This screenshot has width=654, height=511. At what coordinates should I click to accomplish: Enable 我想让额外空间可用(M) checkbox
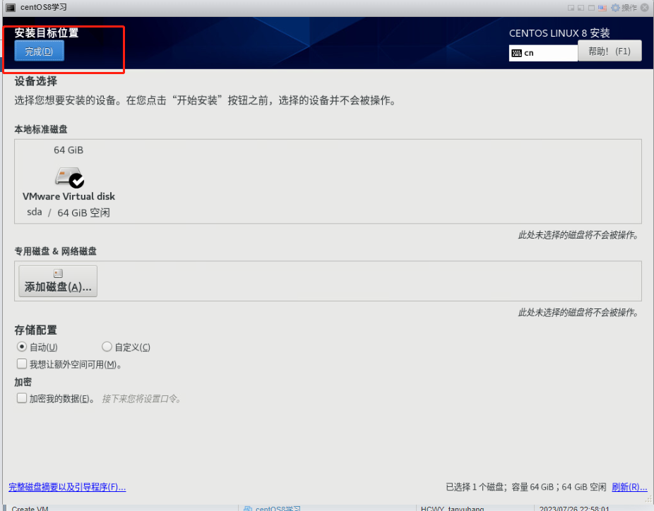[22, 364]
